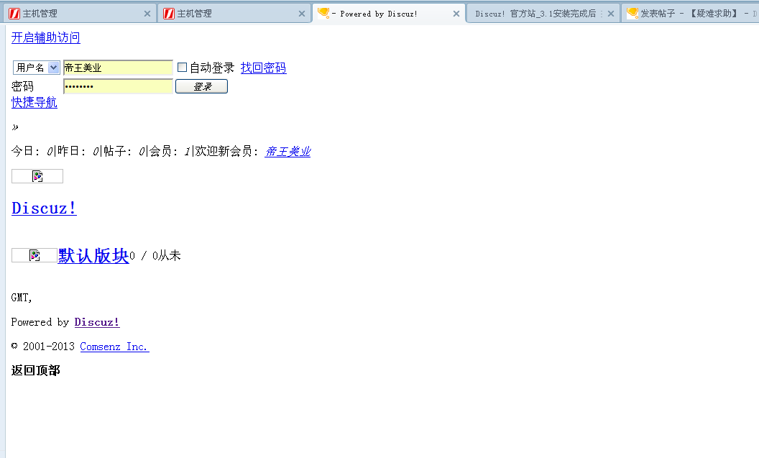Viewport: 759px width, 458px height.
Task: Close the second 主机管理 tab
Action: (x=302, y=14)
